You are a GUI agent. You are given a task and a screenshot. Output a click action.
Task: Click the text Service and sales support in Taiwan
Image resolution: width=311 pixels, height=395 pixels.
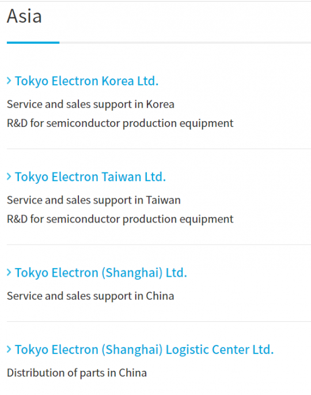(x=94, y=200)
